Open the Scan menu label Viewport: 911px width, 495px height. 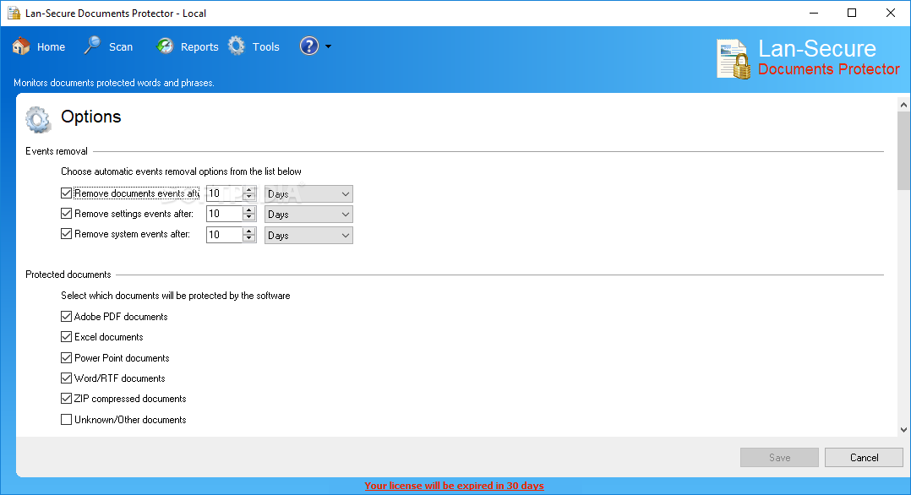[x=121, y=47]
